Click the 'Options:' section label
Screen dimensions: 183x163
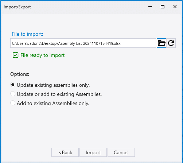(20, 74)
